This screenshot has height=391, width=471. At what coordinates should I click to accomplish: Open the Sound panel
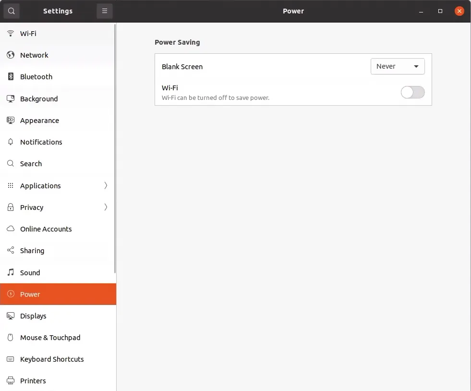[x=57, y=272]
